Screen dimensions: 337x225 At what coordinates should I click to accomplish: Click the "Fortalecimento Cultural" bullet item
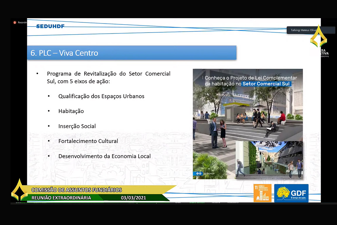tap(88, 141)
